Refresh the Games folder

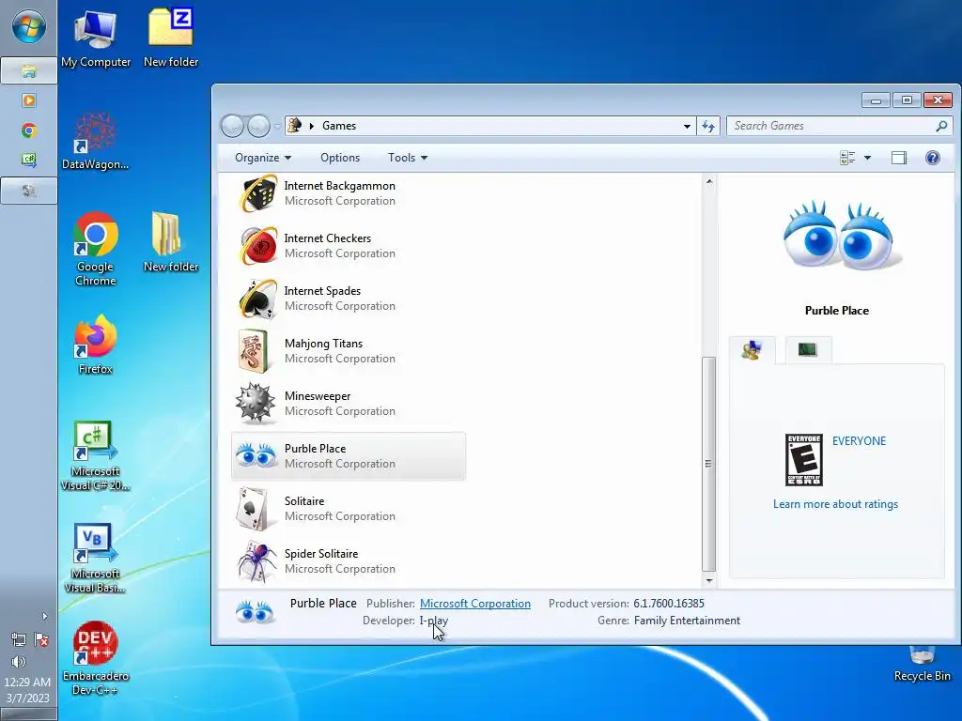[708, 126]
